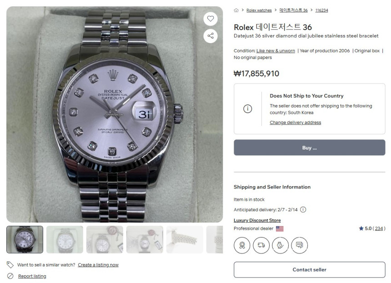391x283 pixels.
Task: Click the watch checkmark seller badge icon
Action: [x=280, y=245]
